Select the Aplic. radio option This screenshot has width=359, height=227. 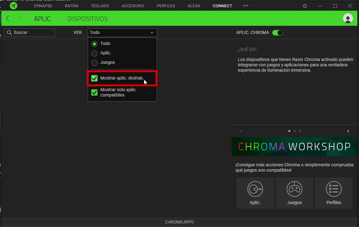(94, 53)
